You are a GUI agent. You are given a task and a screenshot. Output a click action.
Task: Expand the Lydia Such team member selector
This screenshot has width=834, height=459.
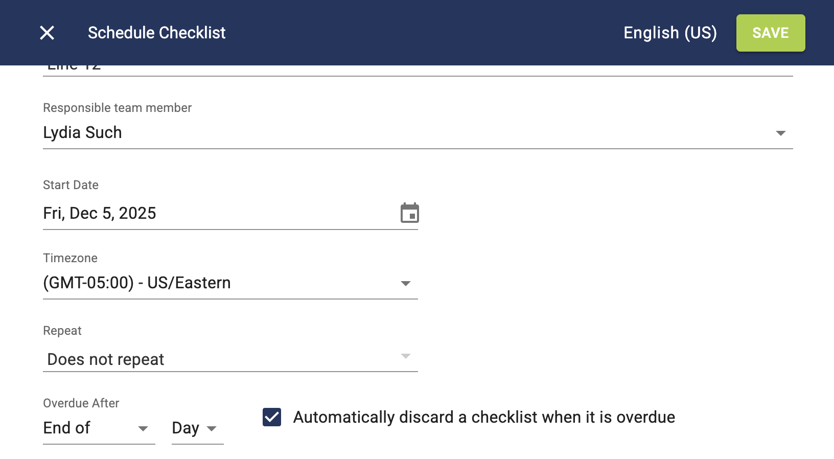coord(409,133)
